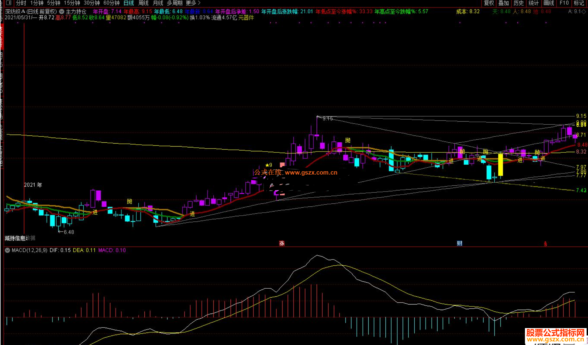Switch to 月线 monthly chart
The image size is (588, 345).
pos(158,3)
